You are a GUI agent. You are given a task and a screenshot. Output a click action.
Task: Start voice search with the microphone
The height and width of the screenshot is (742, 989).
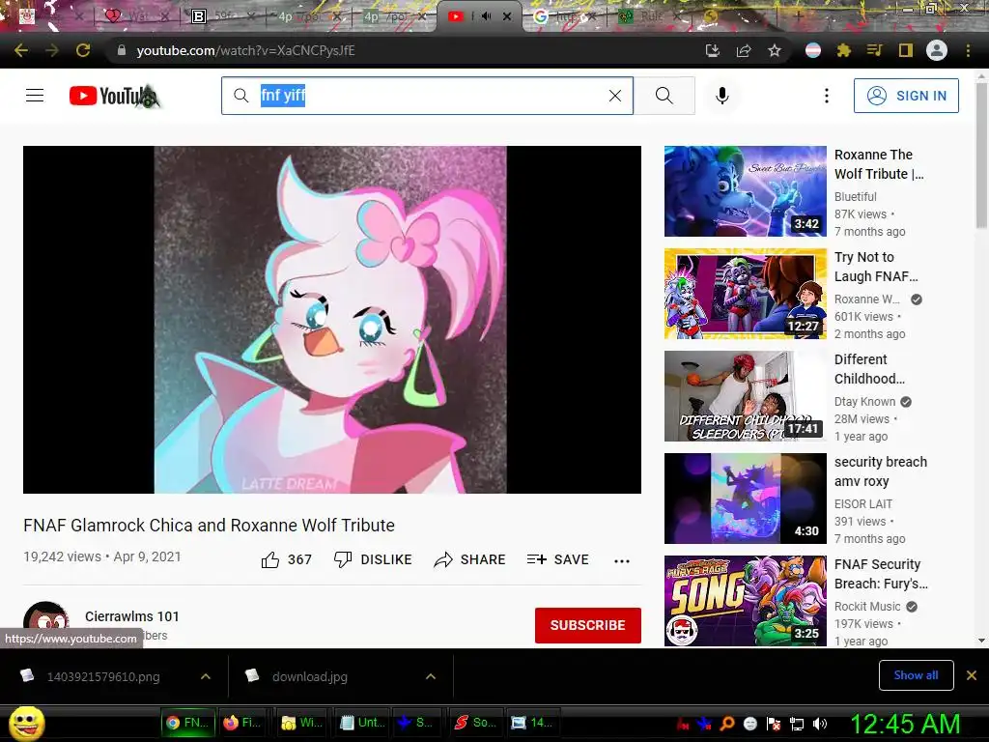click(722, 96)
